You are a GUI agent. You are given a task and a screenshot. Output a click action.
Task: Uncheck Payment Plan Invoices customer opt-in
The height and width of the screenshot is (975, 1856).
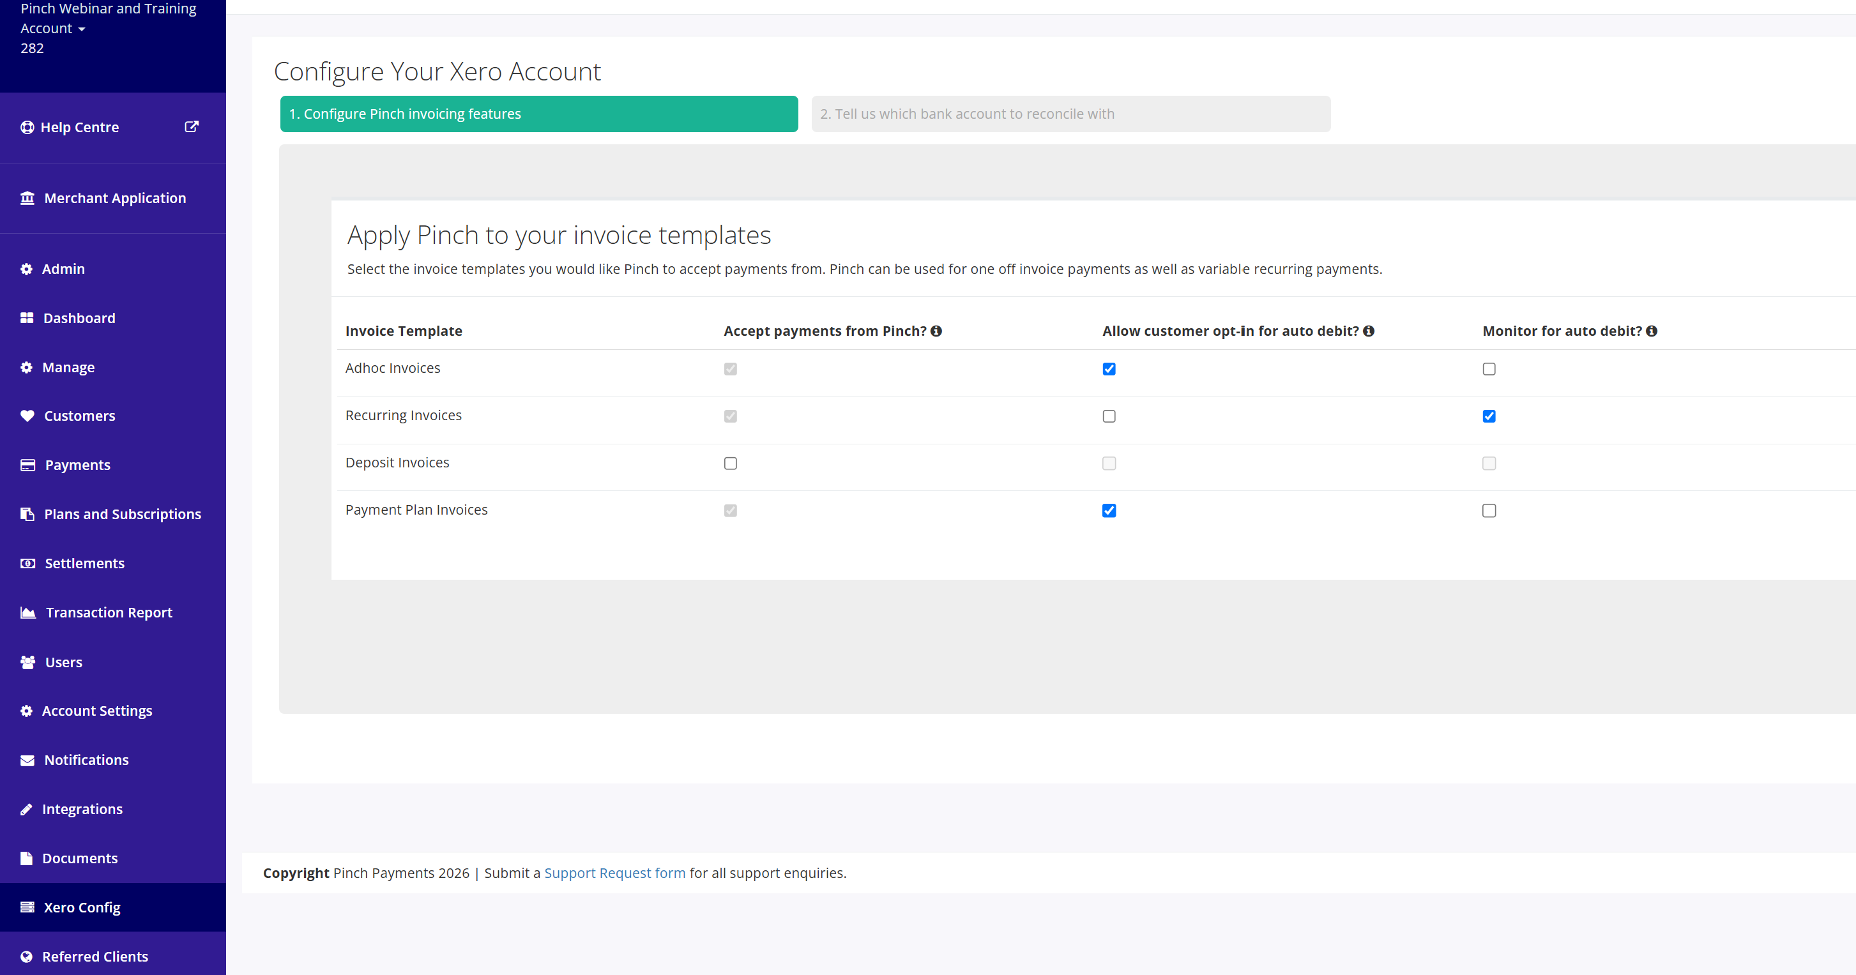click(x=1109, y=511)
